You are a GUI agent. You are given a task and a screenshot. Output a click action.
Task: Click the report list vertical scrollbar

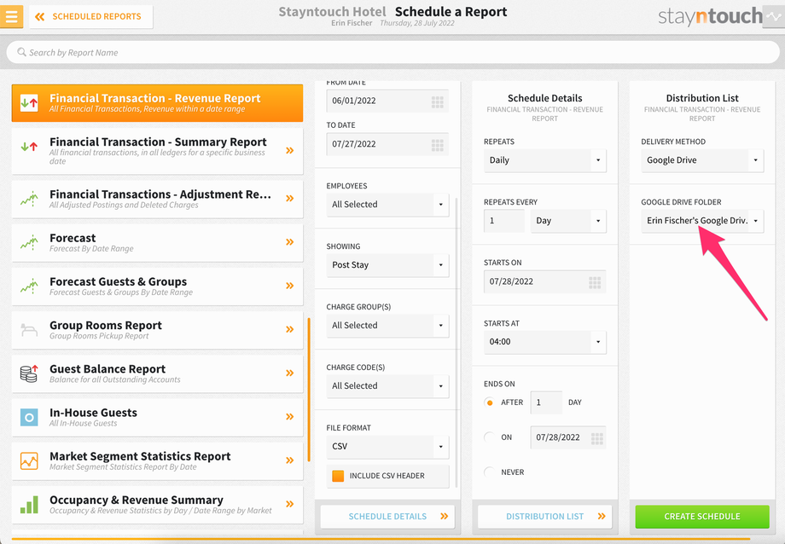309,390
